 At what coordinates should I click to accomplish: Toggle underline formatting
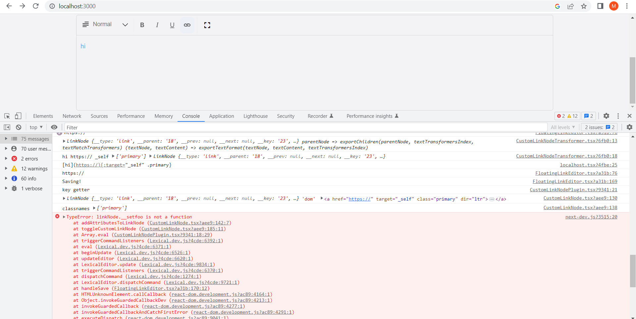coord(172,25)
